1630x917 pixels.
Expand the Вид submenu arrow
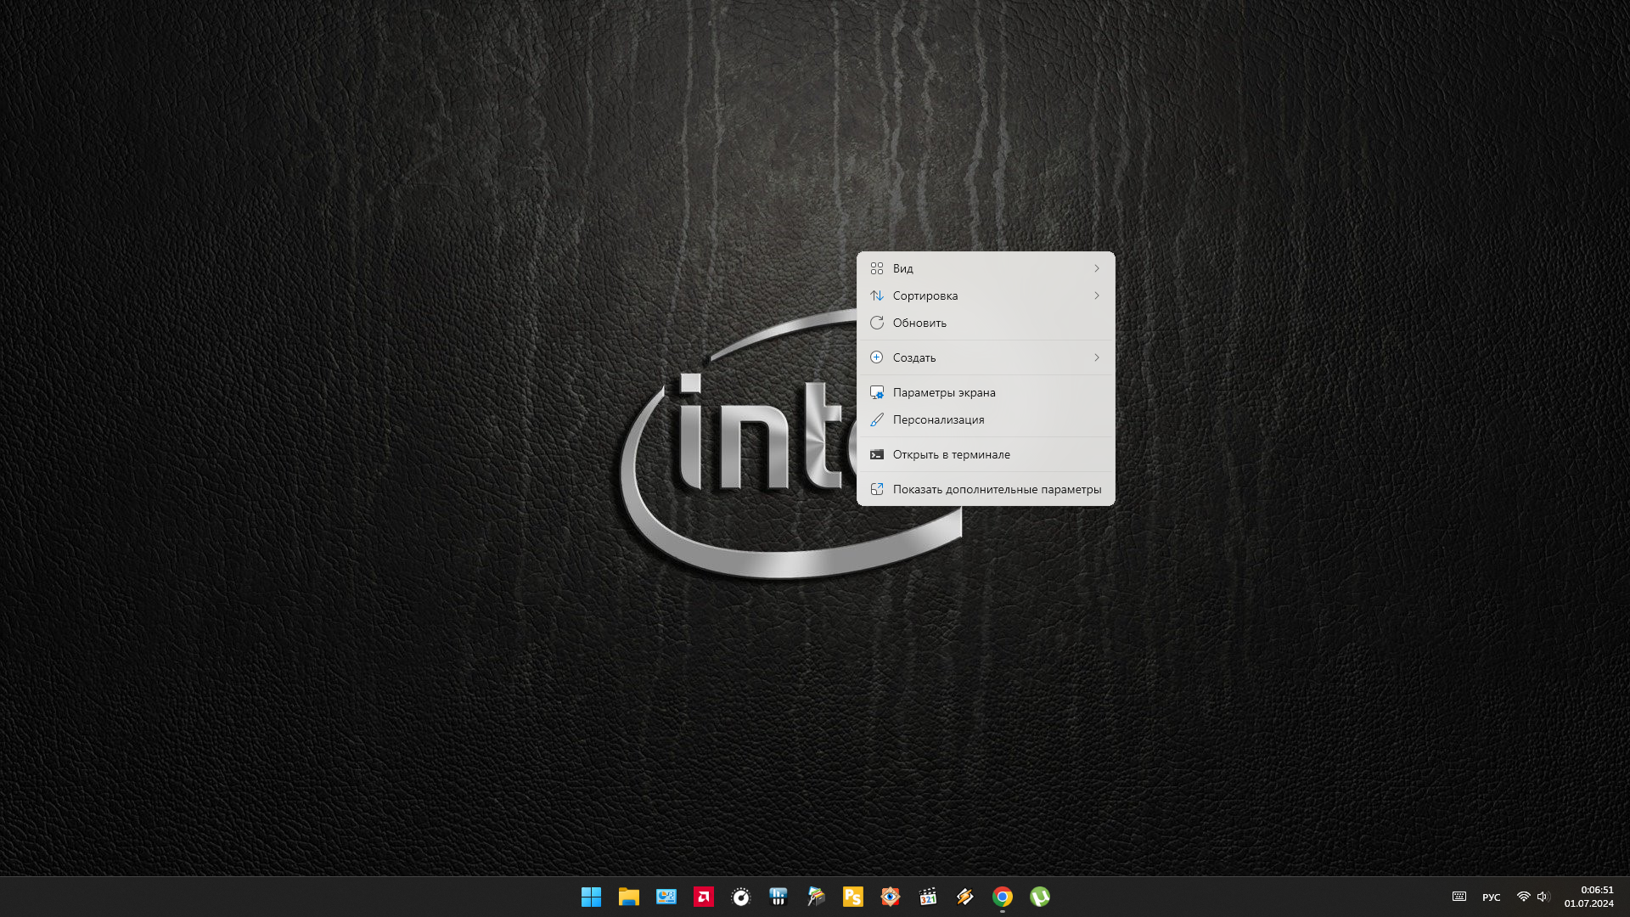pyautogui.click(x=1096, y=268)
